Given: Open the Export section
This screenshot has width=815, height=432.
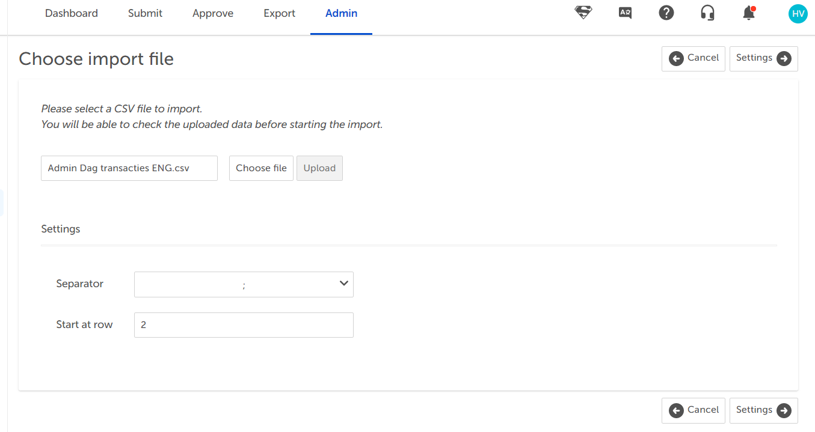Looking at the screenshot, I should tap(279, 13).
